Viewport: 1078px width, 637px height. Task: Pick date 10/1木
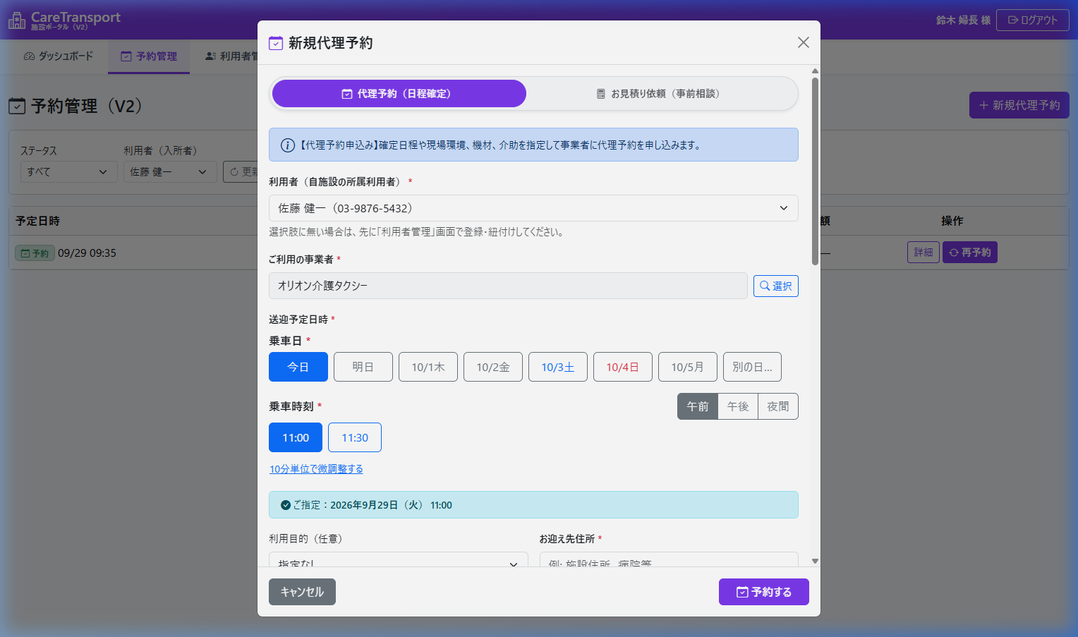click(428, 367)
